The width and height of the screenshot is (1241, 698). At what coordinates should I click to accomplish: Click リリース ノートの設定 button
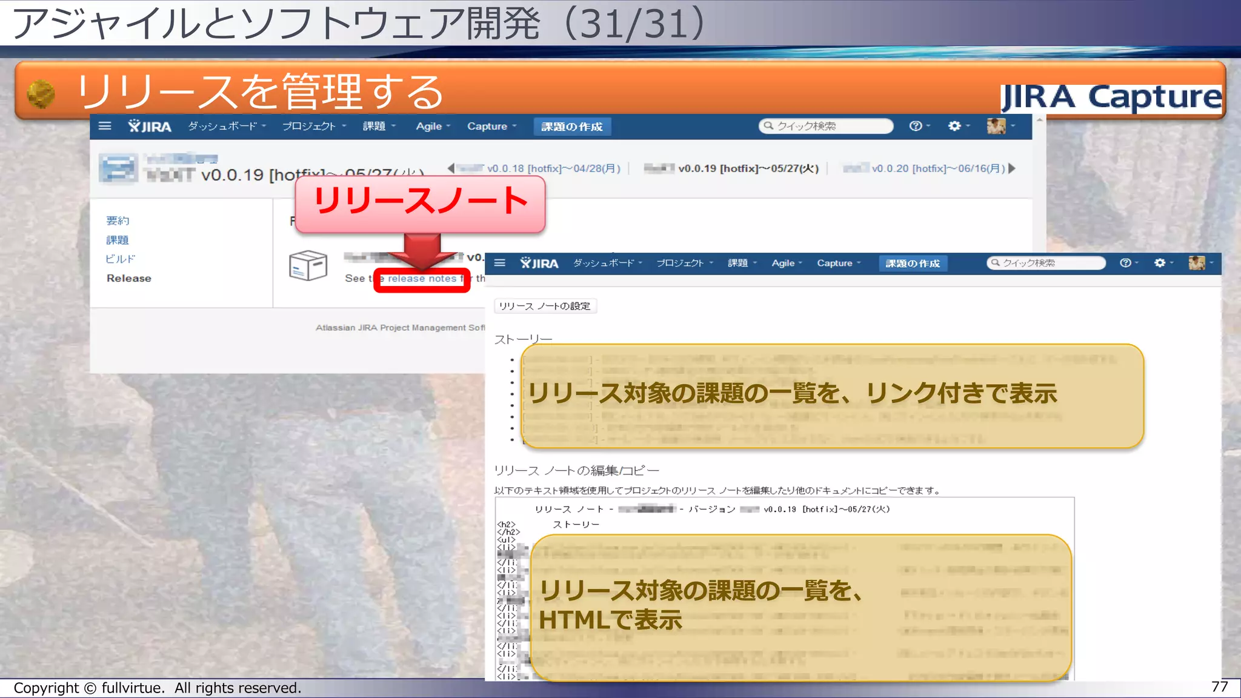click(x=545, y=306)
